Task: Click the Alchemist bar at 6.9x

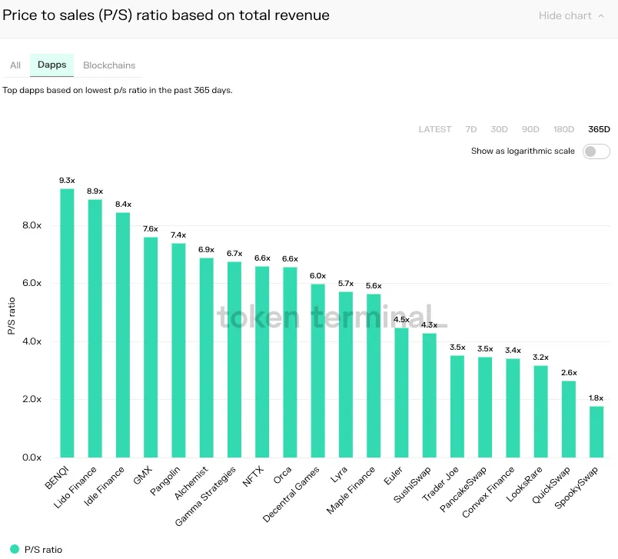Action: pyautogui.click(x=207, y=358)
